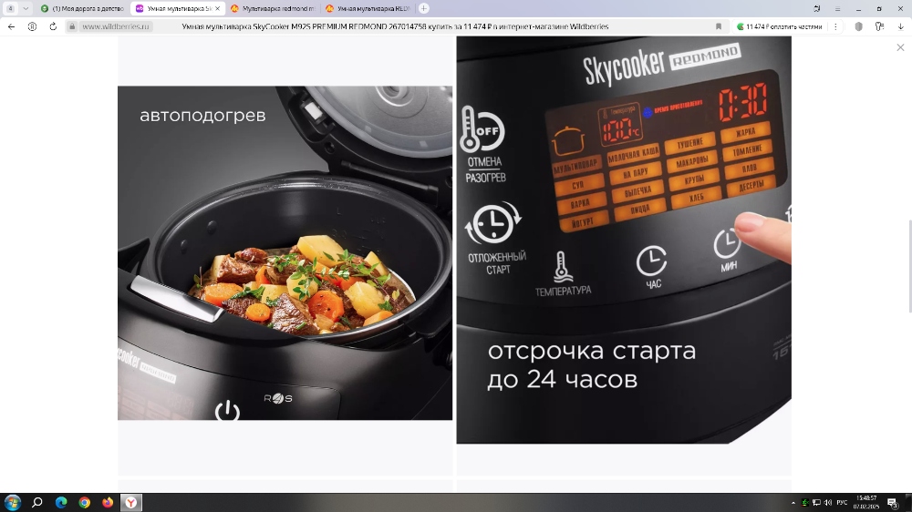Screen dimensions: 912x512
Task: Open the volume speaker icon in the tray
Action: click(828, 503)
